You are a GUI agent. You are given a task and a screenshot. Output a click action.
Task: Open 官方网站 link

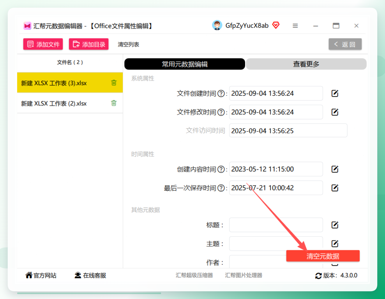coord(41,276)
